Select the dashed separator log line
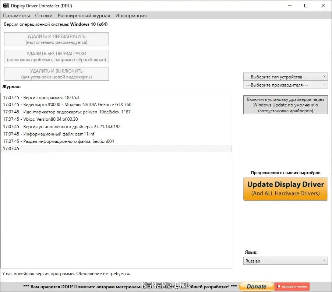The height and width of the screenshot is (292, 332). tap(116, 149)
